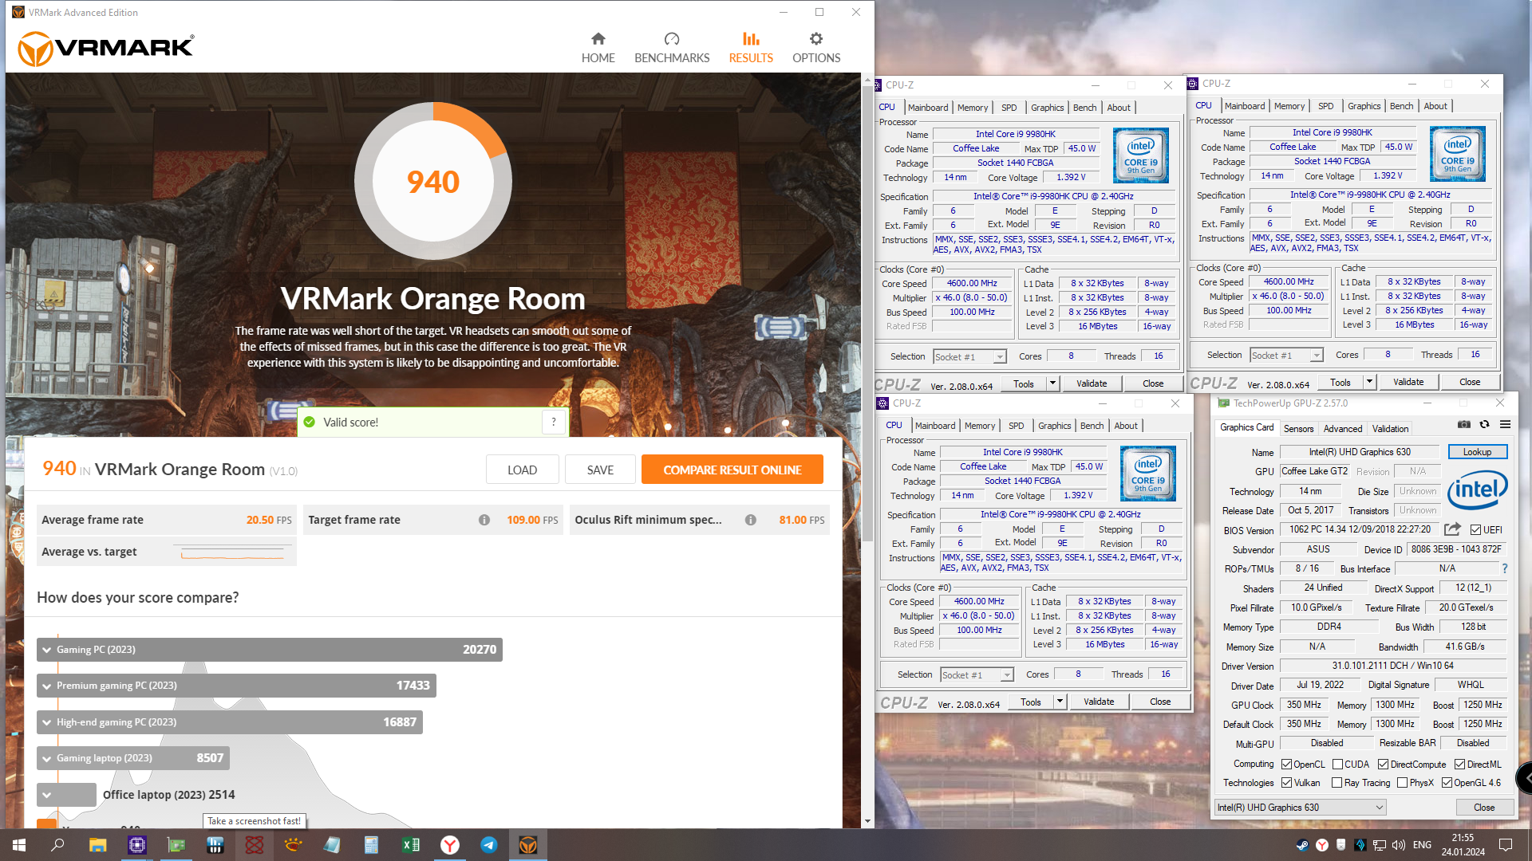The width and height of the screenshot is (1532, 861).
Task: Open Bench tab in bottom CPU-Z window
Action: 1092,426
